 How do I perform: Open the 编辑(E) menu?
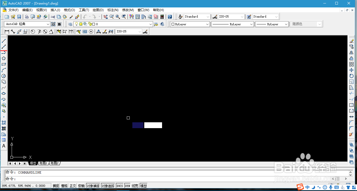click(x=27, y=10)
